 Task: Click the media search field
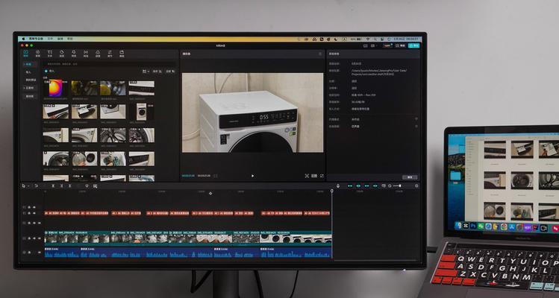point(109,64)
